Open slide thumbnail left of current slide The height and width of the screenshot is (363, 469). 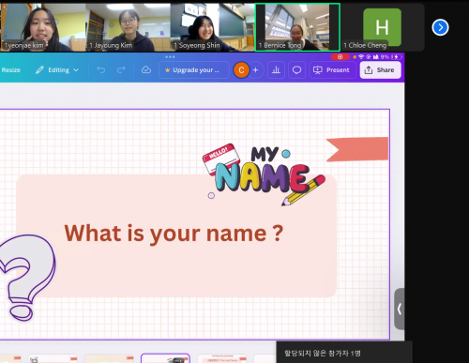pos(109,358)
